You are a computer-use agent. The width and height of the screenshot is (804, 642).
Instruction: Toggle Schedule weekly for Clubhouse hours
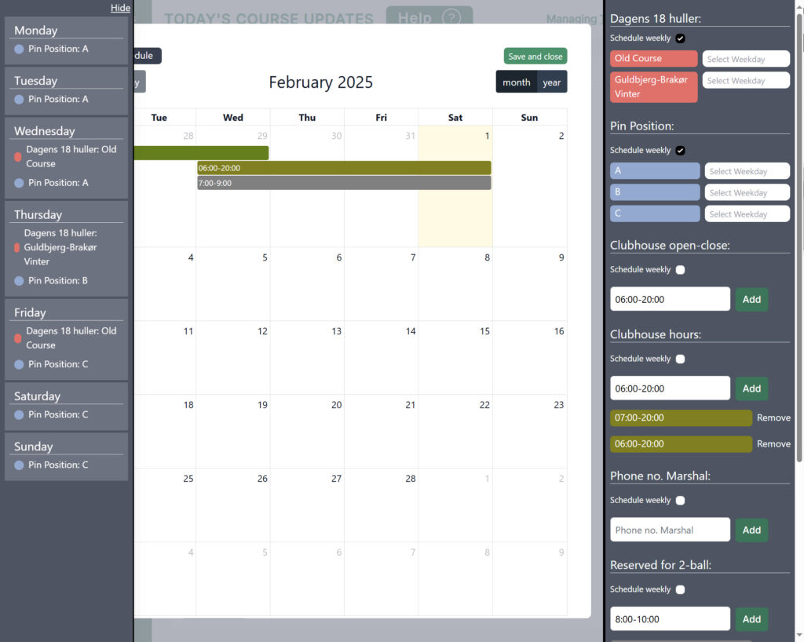[x=680, y=359]
